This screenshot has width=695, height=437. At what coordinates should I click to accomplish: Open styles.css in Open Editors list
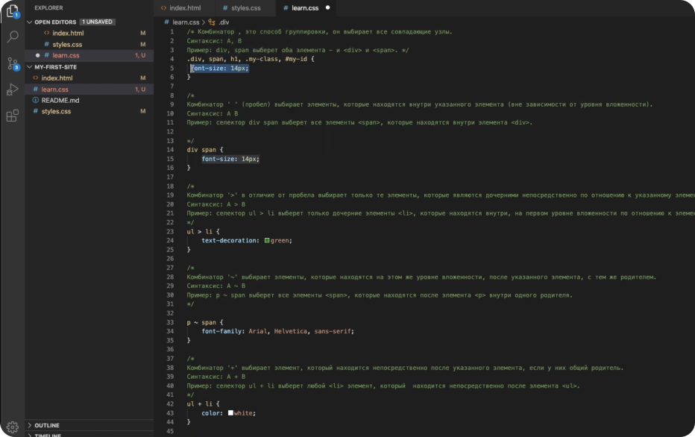pyautogui.click(x=89, y=44)
